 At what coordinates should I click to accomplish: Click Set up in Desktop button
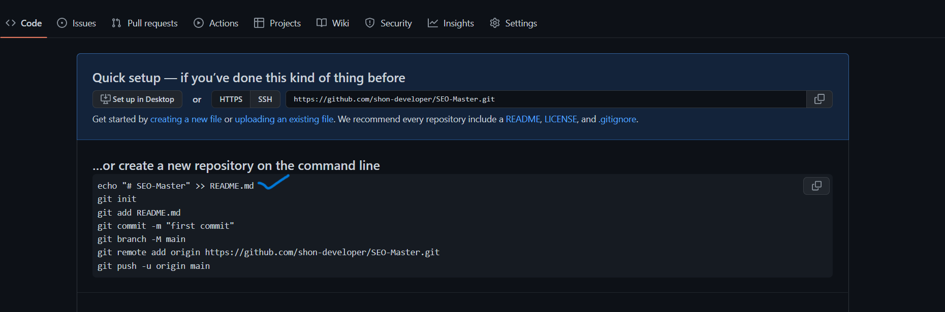(x=137, y=99)
